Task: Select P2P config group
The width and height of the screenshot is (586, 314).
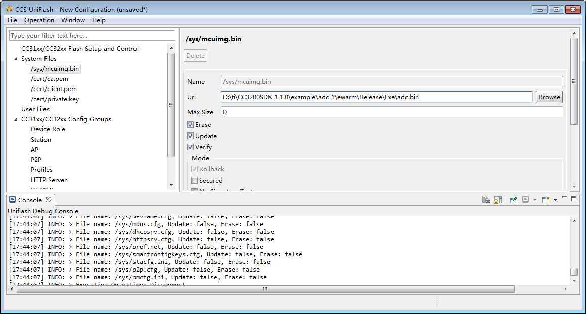Action: [36, 160]
